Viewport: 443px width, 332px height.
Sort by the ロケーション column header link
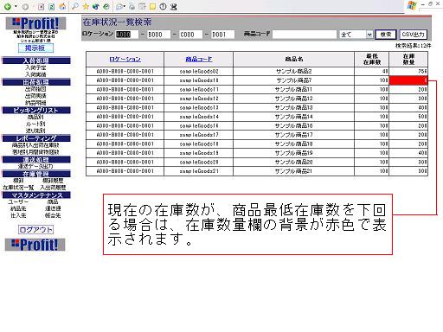(125, 59)
